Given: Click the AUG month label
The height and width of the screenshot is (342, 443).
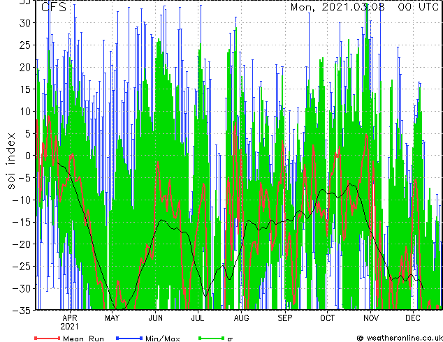Looking at the screenshot, I should point(242,318).
